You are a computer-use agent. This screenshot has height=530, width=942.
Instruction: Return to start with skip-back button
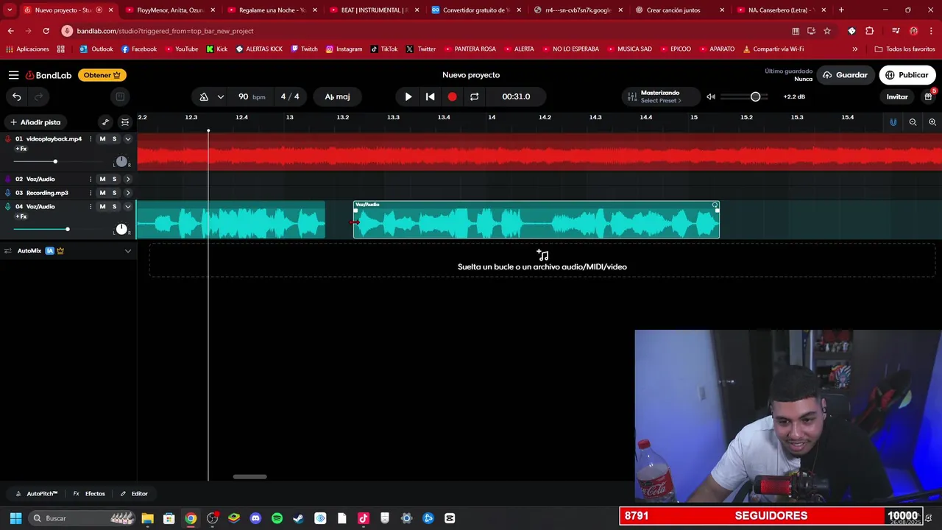click(x=431, y=96)
